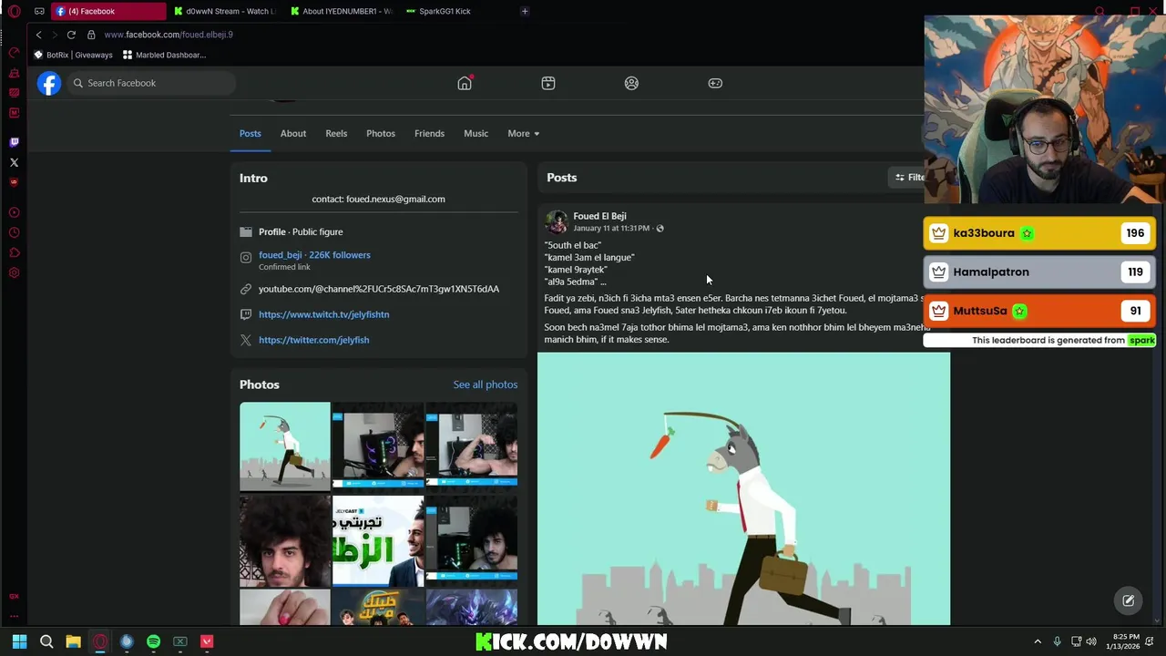Open Twitch panel in Opera sidebar
Screen dimensions: 1166x656
click(14, 142)
